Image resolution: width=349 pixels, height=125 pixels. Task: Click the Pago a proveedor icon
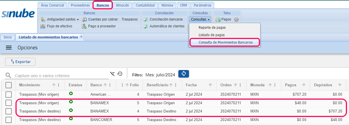(x=84, y=26)
